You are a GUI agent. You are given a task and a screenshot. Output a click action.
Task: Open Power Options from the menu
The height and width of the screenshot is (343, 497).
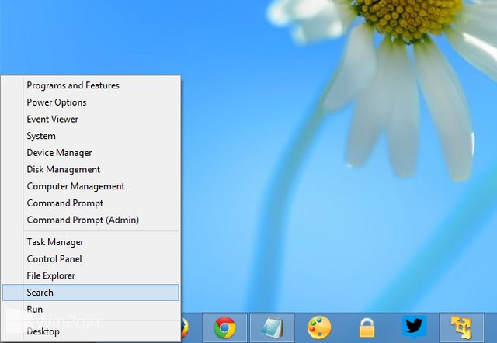tap(92, 102)
